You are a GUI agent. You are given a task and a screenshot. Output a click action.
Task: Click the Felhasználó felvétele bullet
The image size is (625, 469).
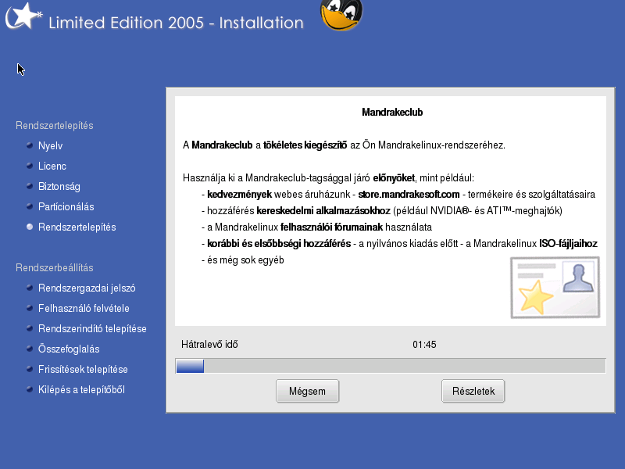point(30,308)
